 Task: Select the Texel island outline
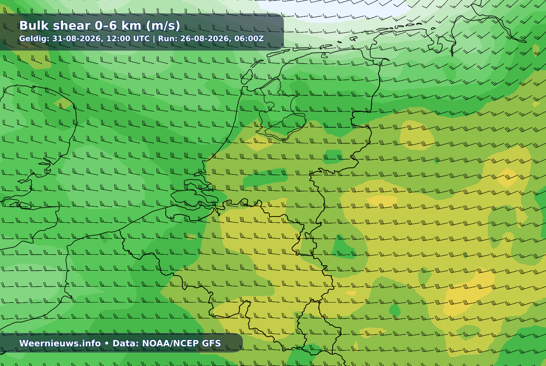(x=246, y=77)
